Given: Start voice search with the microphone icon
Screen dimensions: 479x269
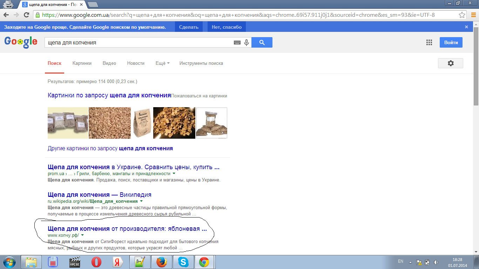Looking at the screenshot, I should tap(247, 43).
